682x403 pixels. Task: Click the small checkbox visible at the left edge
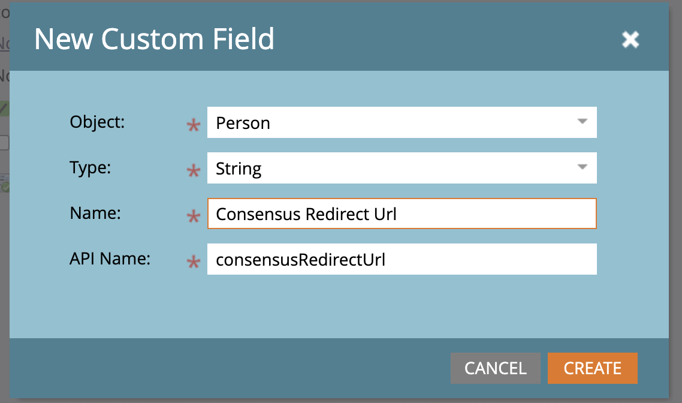[x=3, y=142]
